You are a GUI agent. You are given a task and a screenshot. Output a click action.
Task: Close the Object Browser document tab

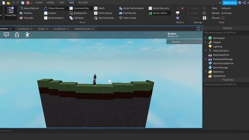click(93, 29)
